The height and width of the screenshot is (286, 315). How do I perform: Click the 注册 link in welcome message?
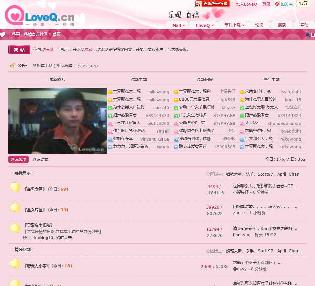49,49
